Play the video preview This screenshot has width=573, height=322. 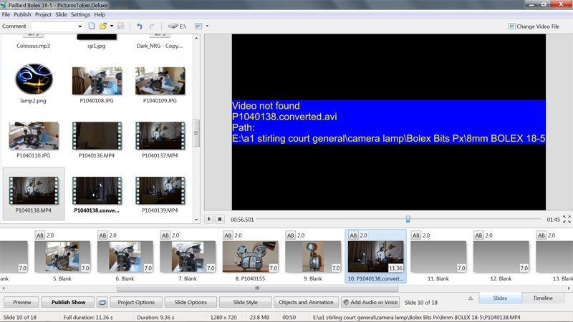click(x=209, y=219)
